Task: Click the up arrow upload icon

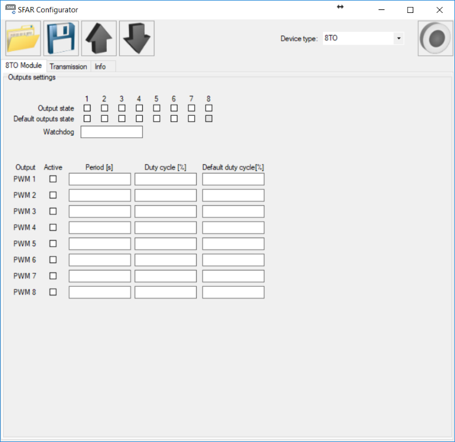Action: click(99, 39)
